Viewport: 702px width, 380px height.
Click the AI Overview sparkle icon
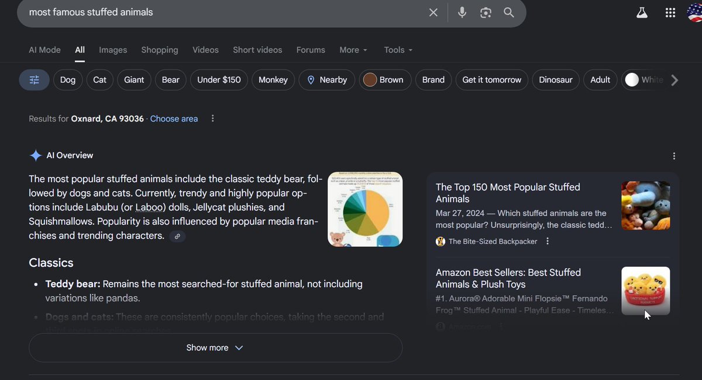(x=36, y=155)
